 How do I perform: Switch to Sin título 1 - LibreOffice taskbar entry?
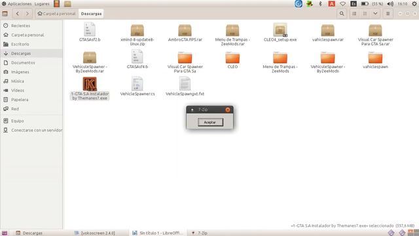(158, 233)
